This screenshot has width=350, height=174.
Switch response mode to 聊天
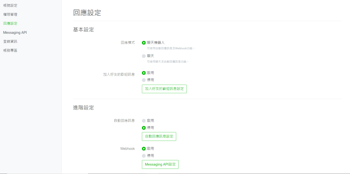tap(144, 56)
